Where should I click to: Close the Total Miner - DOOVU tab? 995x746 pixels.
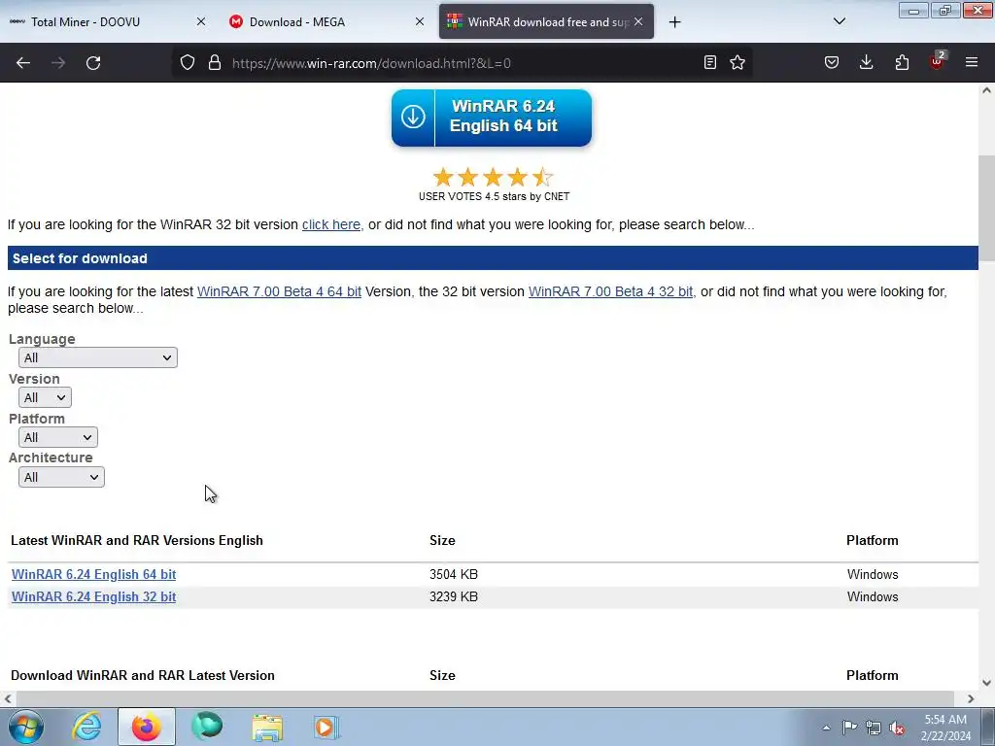(x=200, y=21)
